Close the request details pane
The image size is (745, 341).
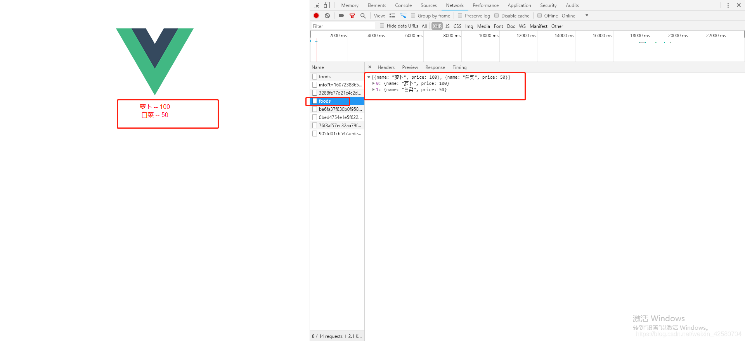(370, 67)
